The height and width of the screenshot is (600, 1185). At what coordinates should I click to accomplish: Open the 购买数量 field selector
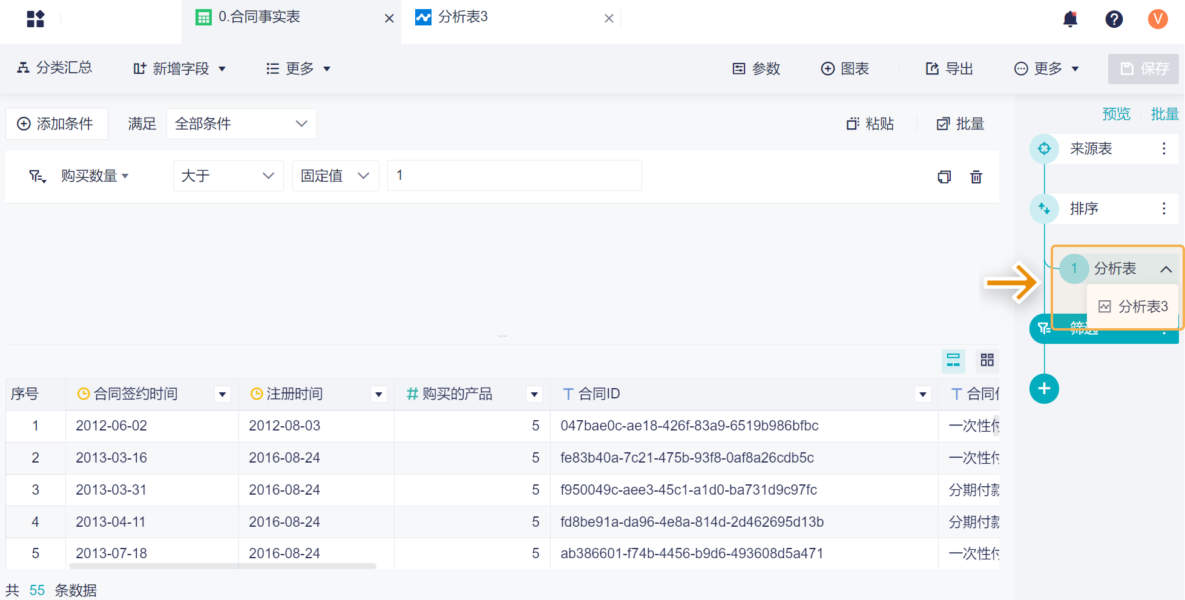coord(95,176)
